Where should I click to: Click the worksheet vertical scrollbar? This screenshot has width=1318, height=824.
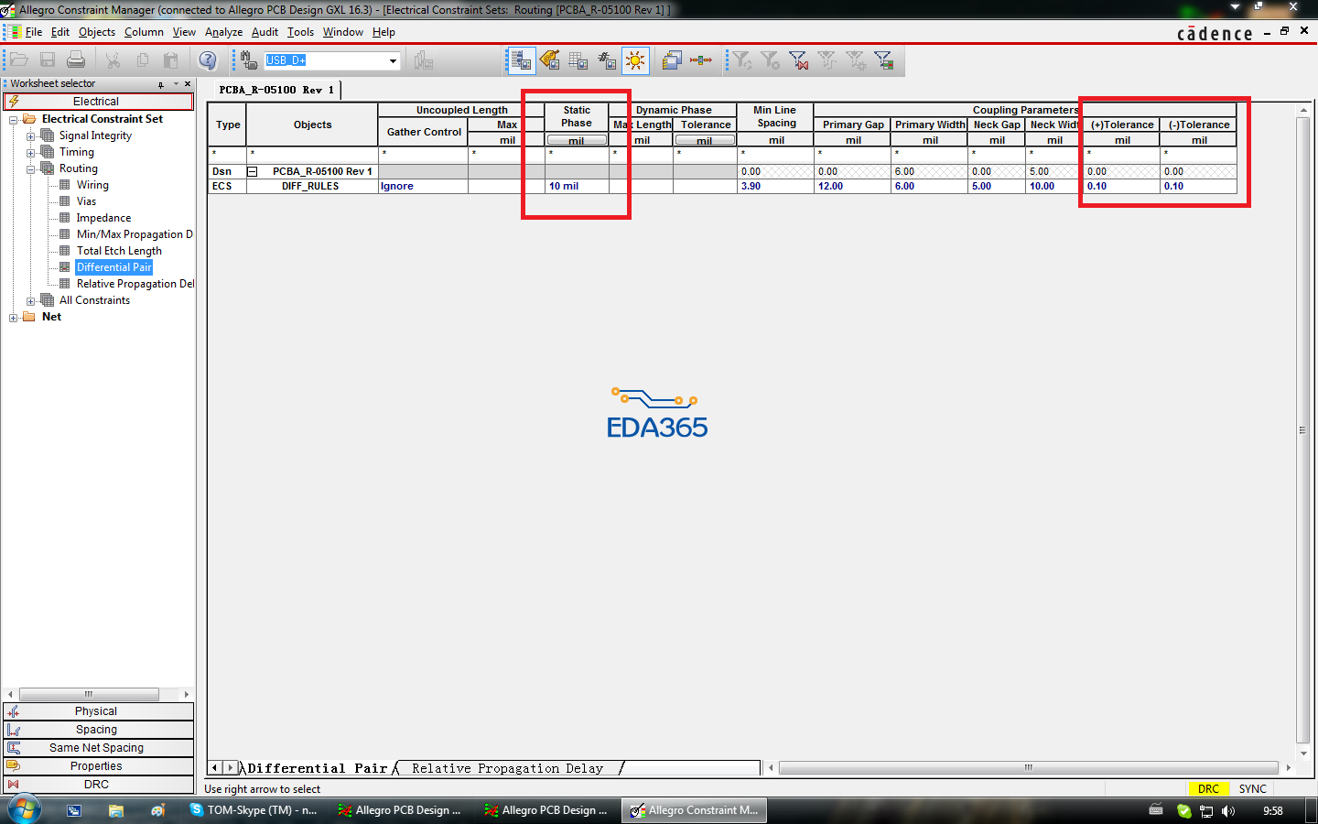(1303, 430)
